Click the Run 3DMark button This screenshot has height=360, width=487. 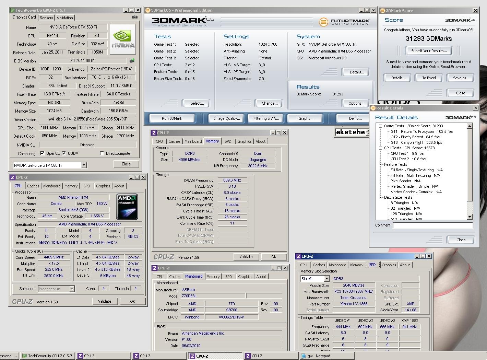tap(172, 118)
